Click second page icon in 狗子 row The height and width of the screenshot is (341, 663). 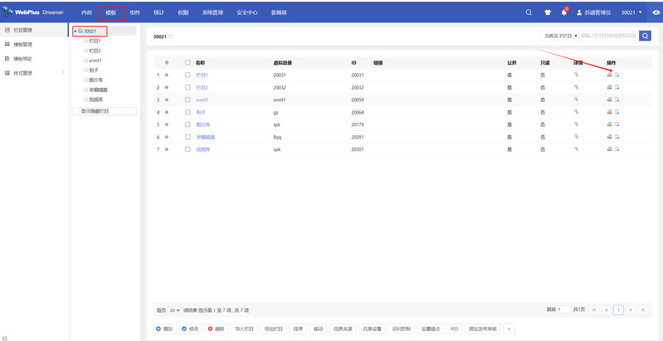tap(617, 112)
